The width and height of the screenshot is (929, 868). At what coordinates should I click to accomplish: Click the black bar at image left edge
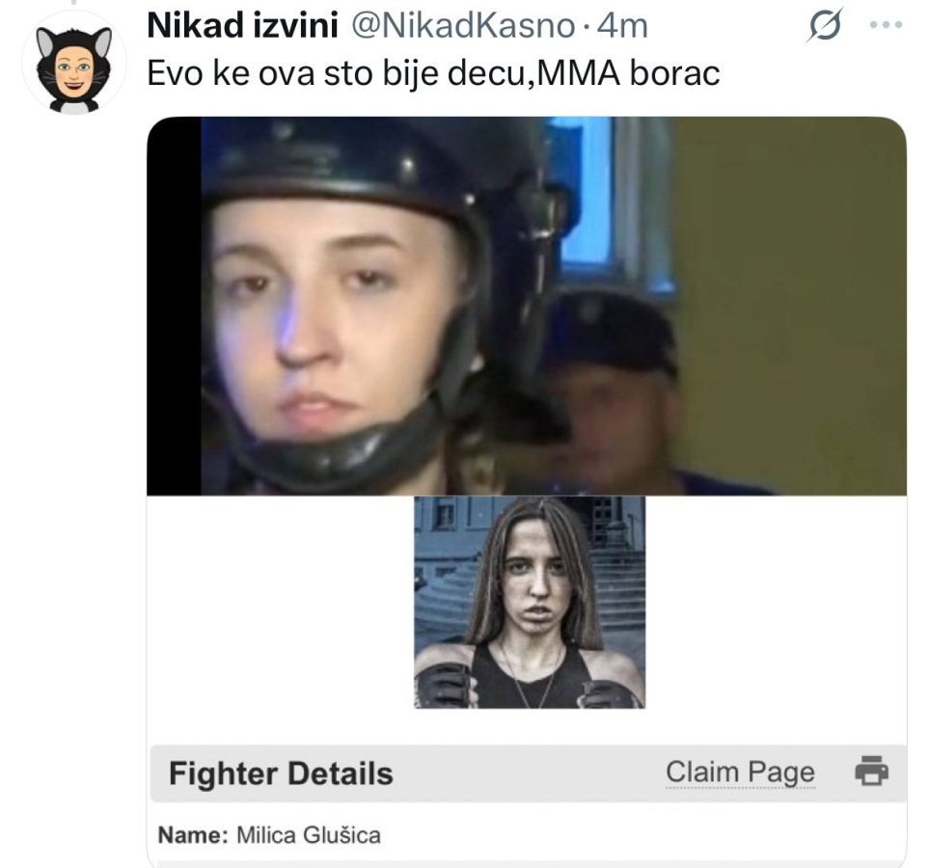click(x=175, y=306)
